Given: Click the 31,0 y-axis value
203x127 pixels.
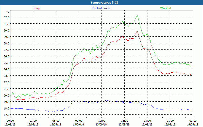Looking at the screenshot, I should 6,24.
